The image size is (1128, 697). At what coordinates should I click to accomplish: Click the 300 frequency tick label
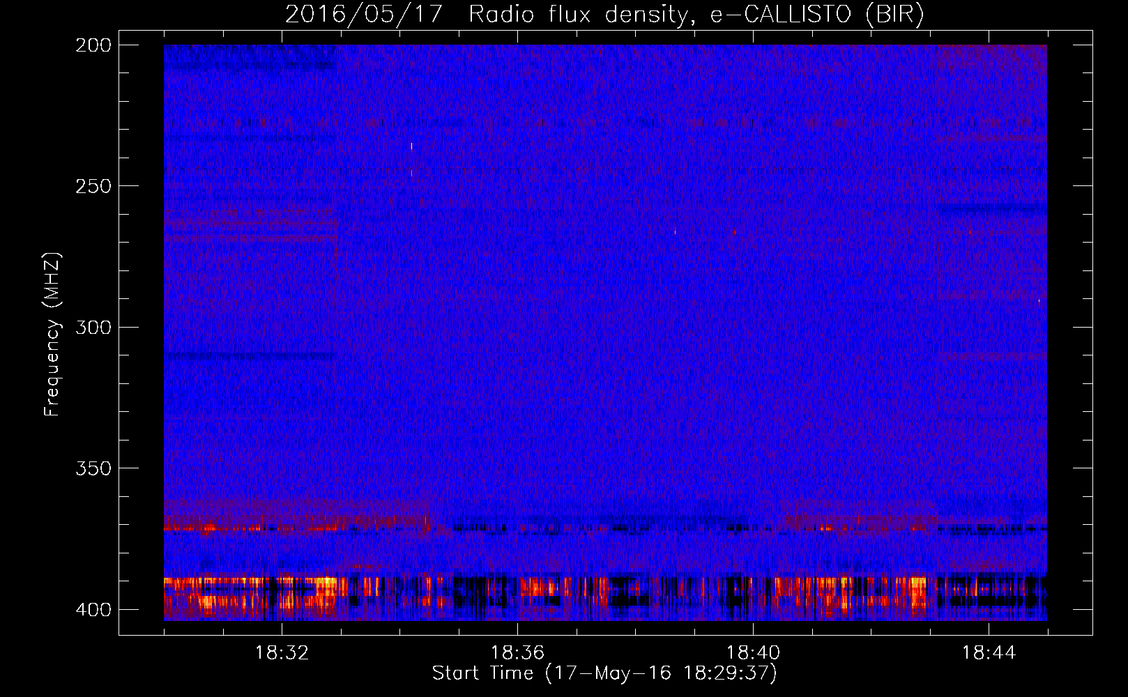click(93, 327)
